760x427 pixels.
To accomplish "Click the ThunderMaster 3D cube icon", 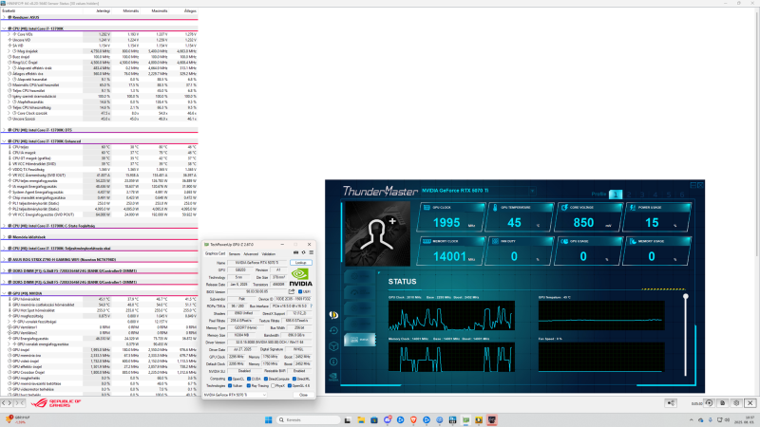I will [333, 345].
